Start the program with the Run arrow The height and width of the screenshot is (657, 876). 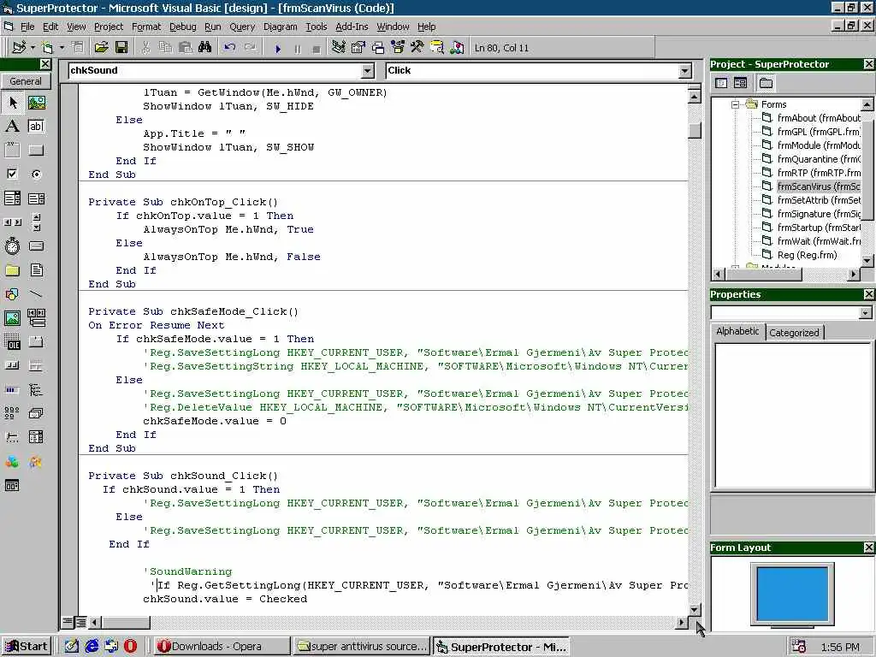tap(278, 49)
